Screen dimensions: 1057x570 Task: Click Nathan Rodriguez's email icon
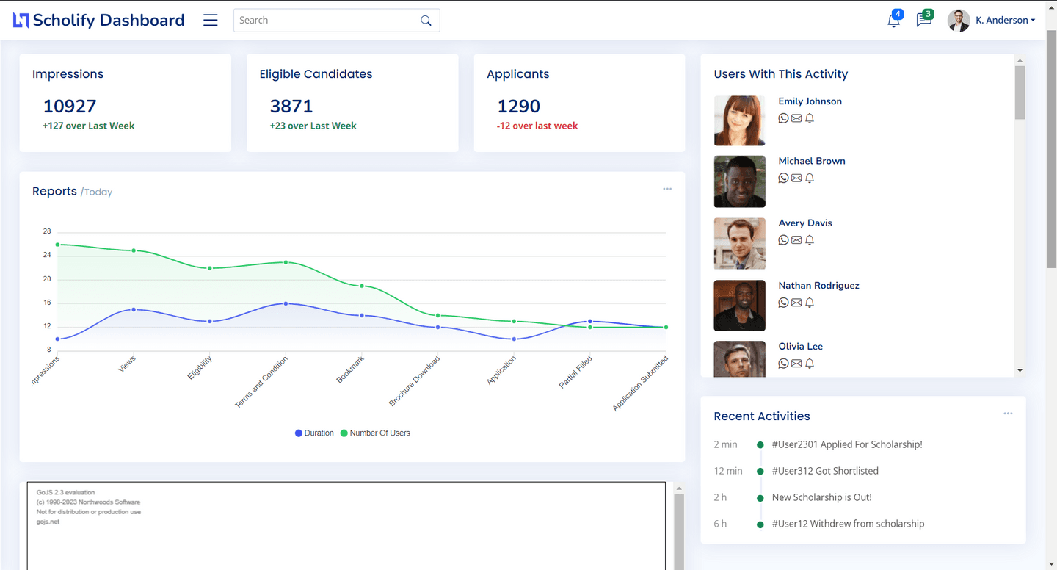point(796,303)
